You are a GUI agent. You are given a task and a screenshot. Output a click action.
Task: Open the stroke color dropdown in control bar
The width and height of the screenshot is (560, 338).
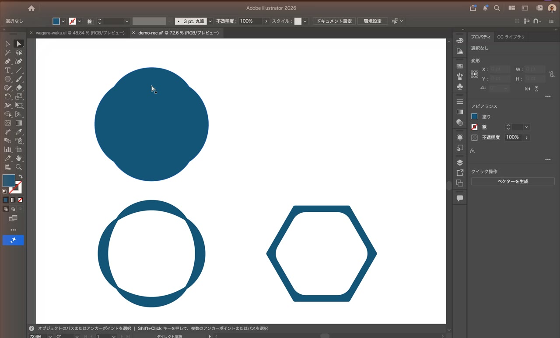click(x=80, y=21)
